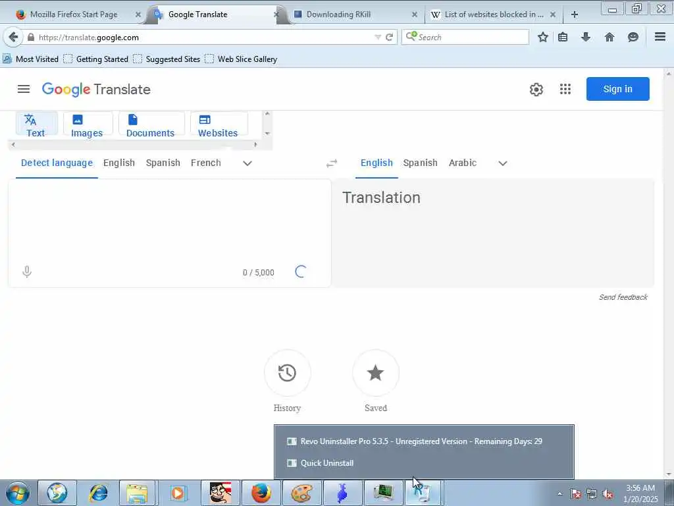Click Firefox back navigation button
The image size is (674, 506).
click(x=13, y=38)
